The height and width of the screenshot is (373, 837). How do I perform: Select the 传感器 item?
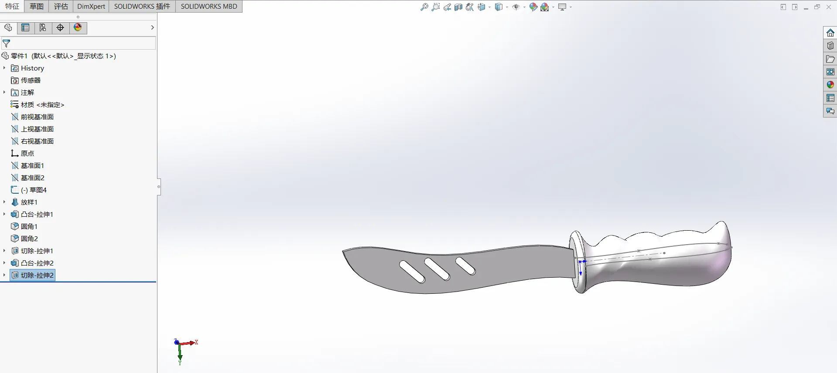click(26, 80)
